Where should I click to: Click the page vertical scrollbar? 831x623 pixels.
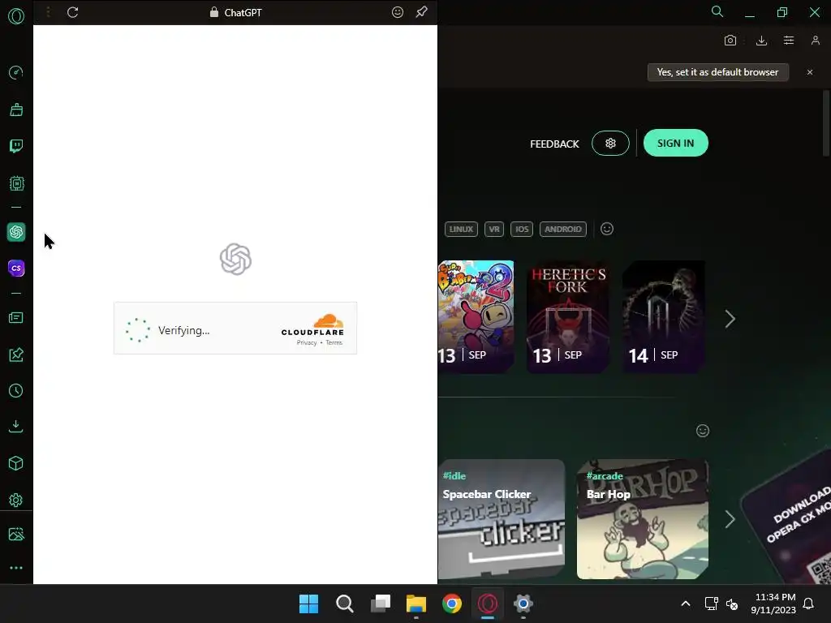coord(826,123)
